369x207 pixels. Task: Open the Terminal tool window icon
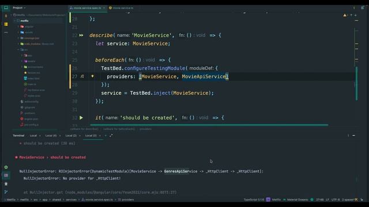(6, 175)
